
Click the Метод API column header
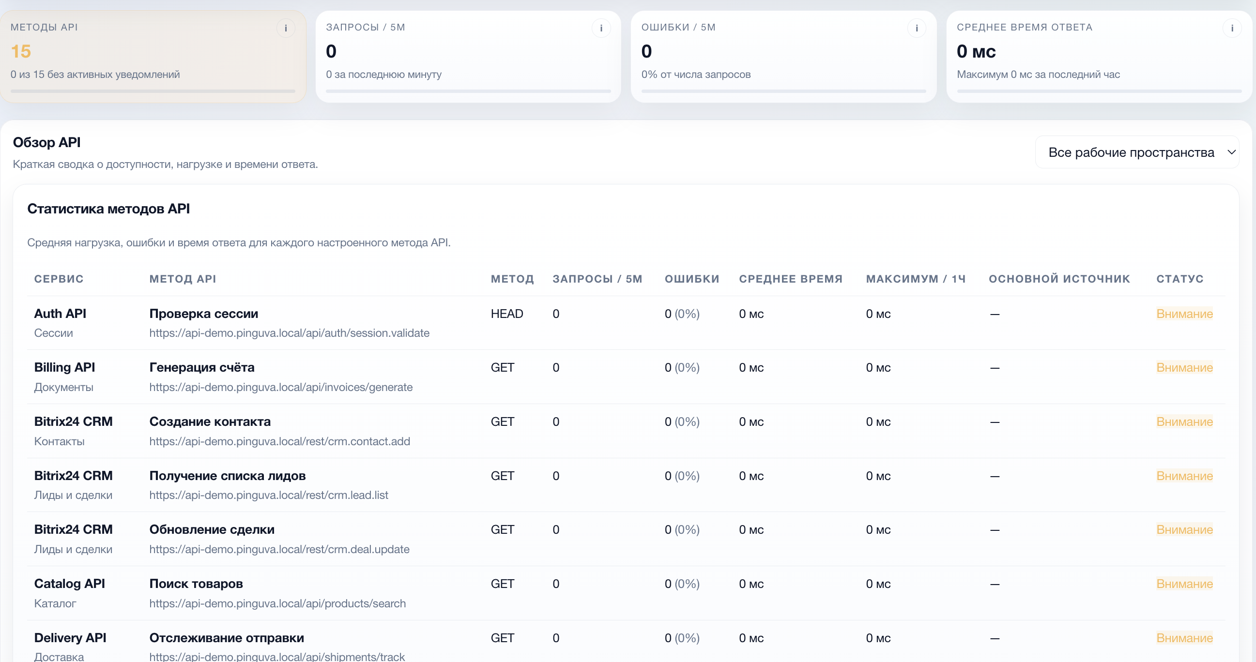point(183,279)
